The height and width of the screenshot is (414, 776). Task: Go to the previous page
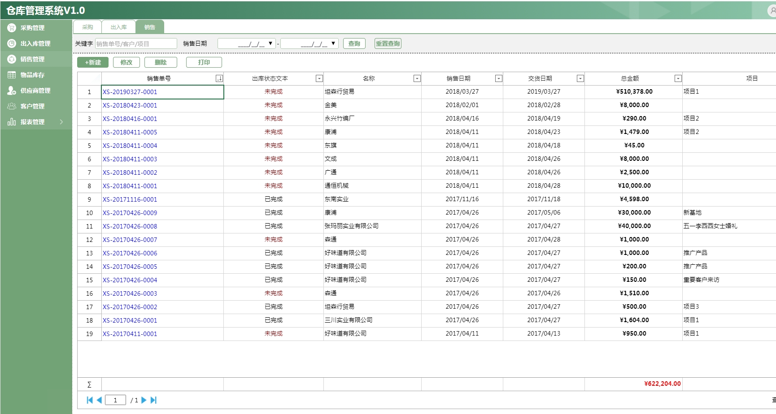pyautogui.click(x=99, y=400)
